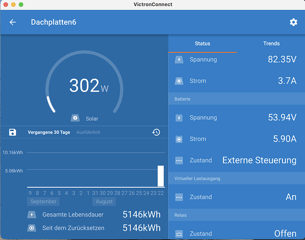Viewport: 305px width, 240px height.
Task: Click the solar panel icon under gauge
Action: click(75, 118)
